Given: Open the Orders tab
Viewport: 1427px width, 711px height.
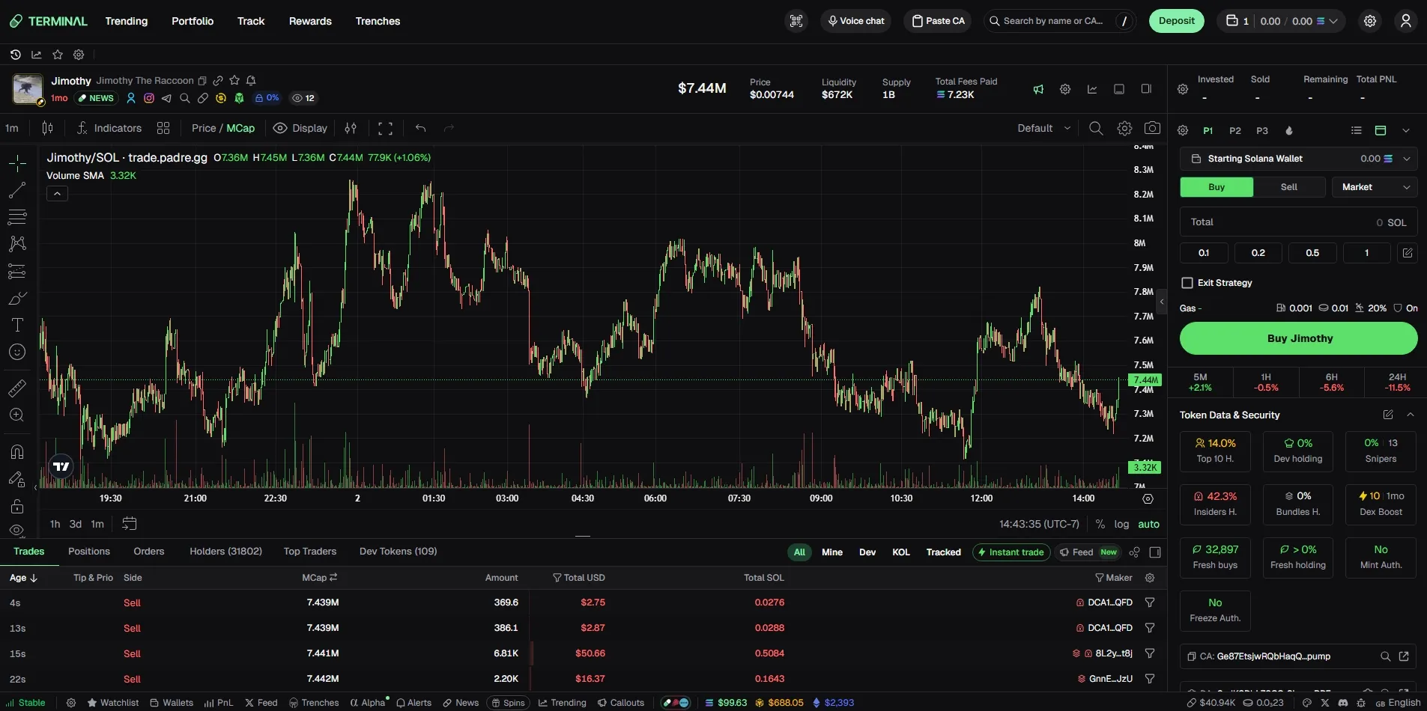Looking at the screenshot, I should point(149,552).
